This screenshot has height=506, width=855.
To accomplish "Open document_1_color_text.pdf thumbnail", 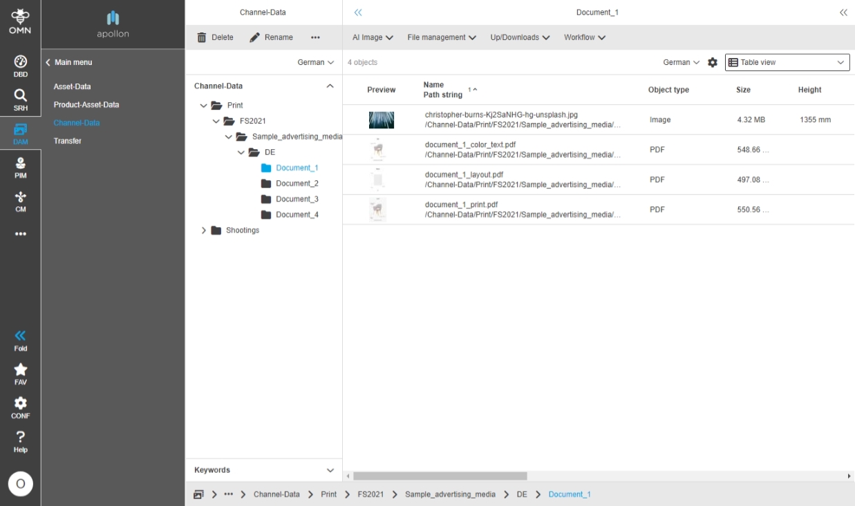I will (x=378, y=150).
